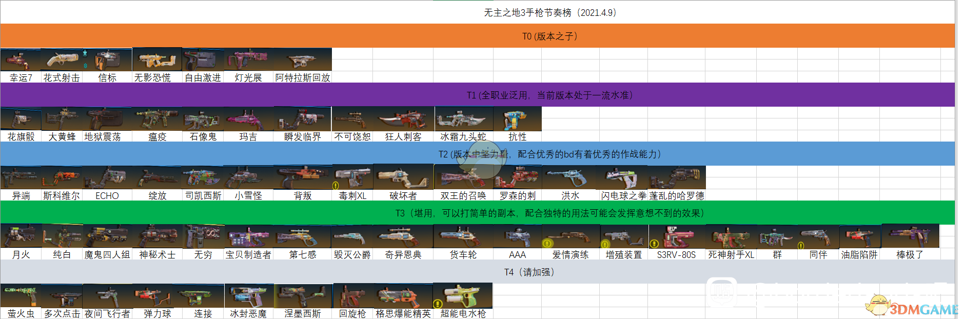Image resolution: width=964 pixels, height=319 pixels.
Task: Click the 信标 label cell
Action: pos(107,77)
